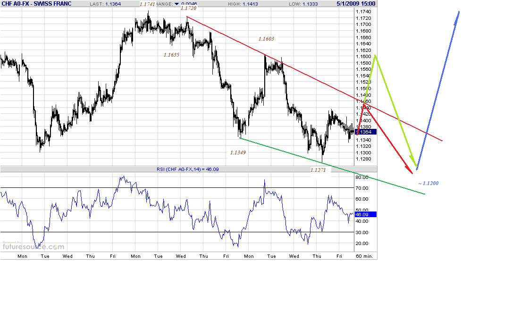Image resolution: width=520 pixels, height=330 pixels.
Task: Click the highlighted 1.1364 current price tag
Action: coord(366,132)
